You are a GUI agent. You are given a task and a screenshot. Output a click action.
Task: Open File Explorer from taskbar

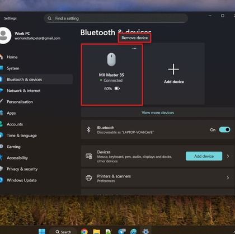[97, 232]
